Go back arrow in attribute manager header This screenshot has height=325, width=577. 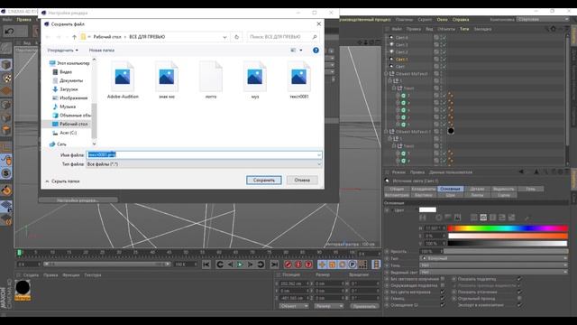coord(521,172)
